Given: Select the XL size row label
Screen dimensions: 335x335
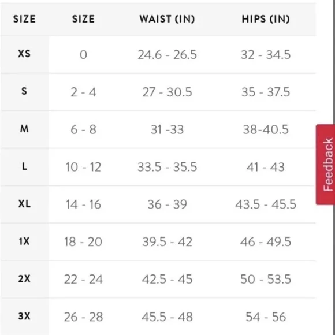Looking at the screenshot, I should 24,204.
